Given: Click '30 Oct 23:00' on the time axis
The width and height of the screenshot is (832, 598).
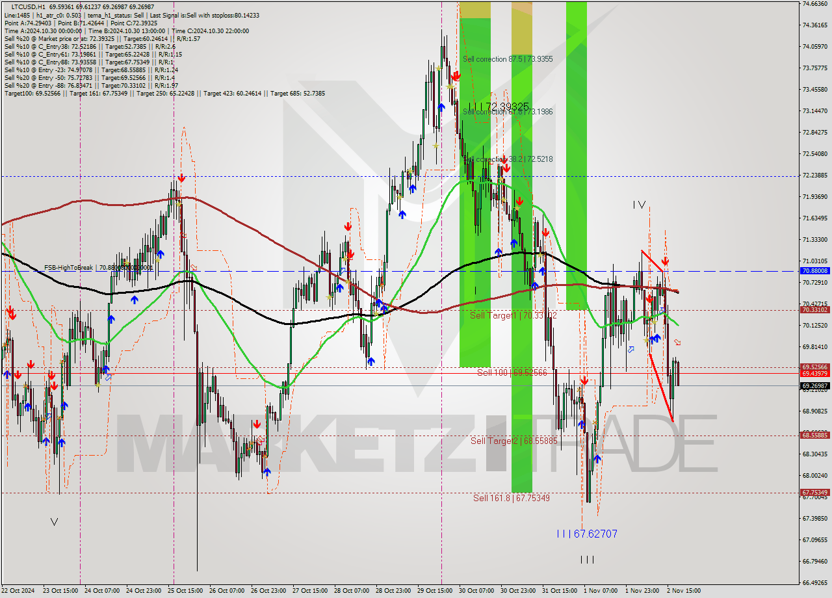Looking at the screenshot, I should [518, 591].
